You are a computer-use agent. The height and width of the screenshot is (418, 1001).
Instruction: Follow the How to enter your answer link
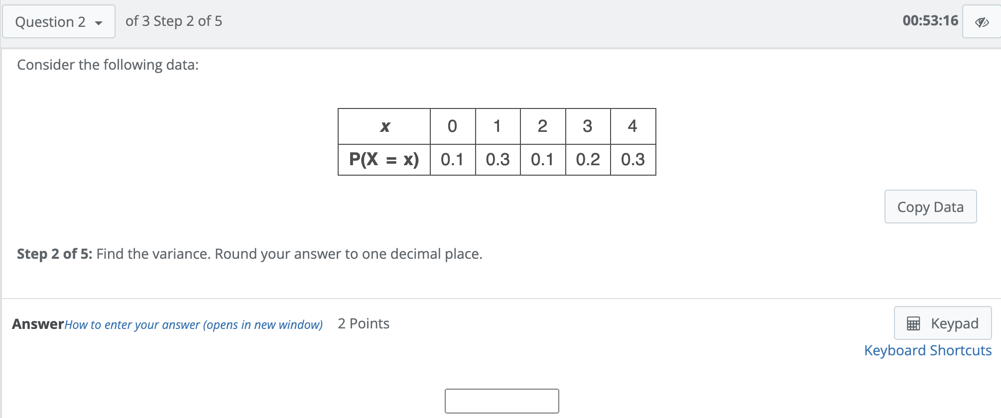tap(194, 324)
